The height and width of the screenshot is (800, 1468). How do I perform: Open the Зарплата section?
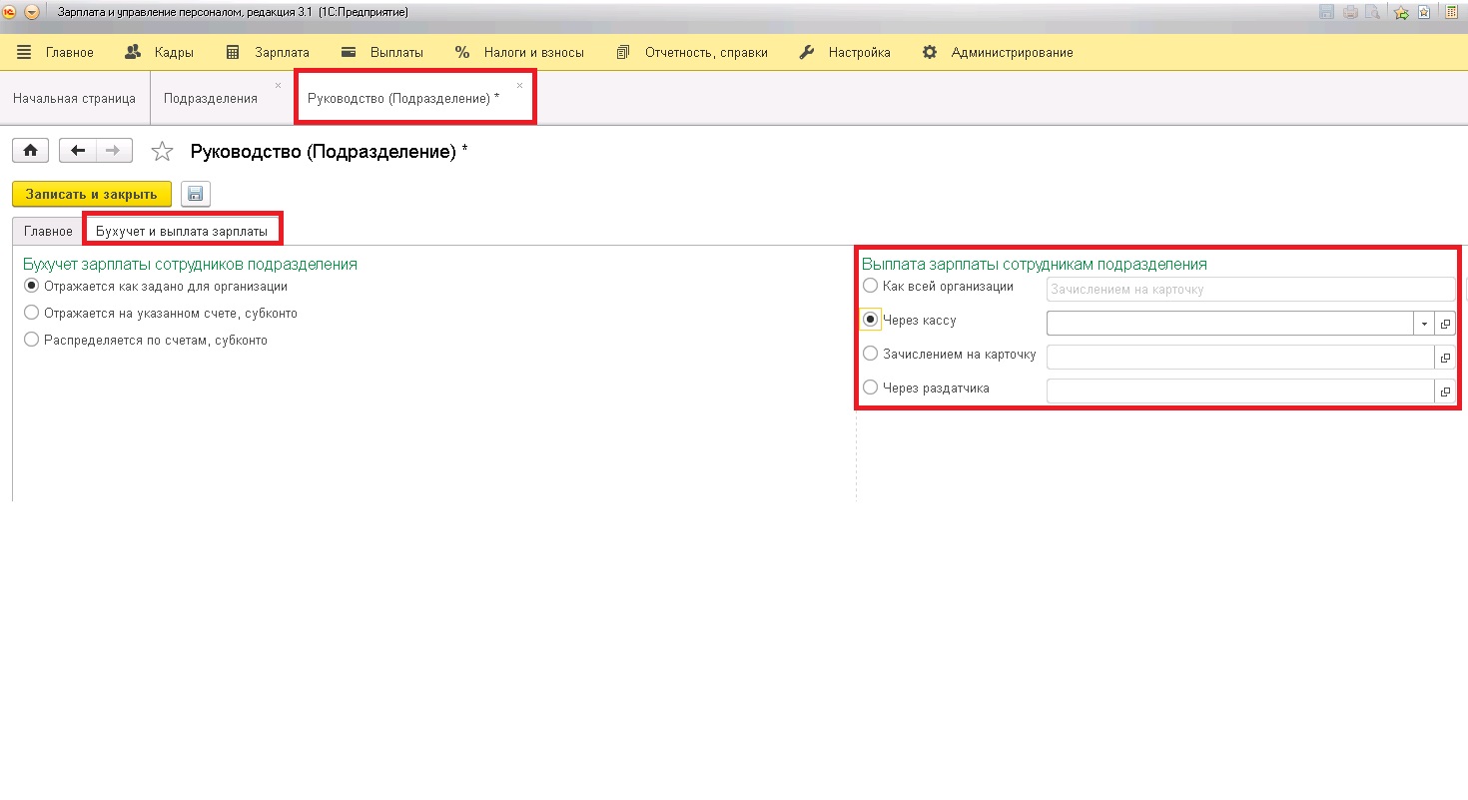pos(268,52)
